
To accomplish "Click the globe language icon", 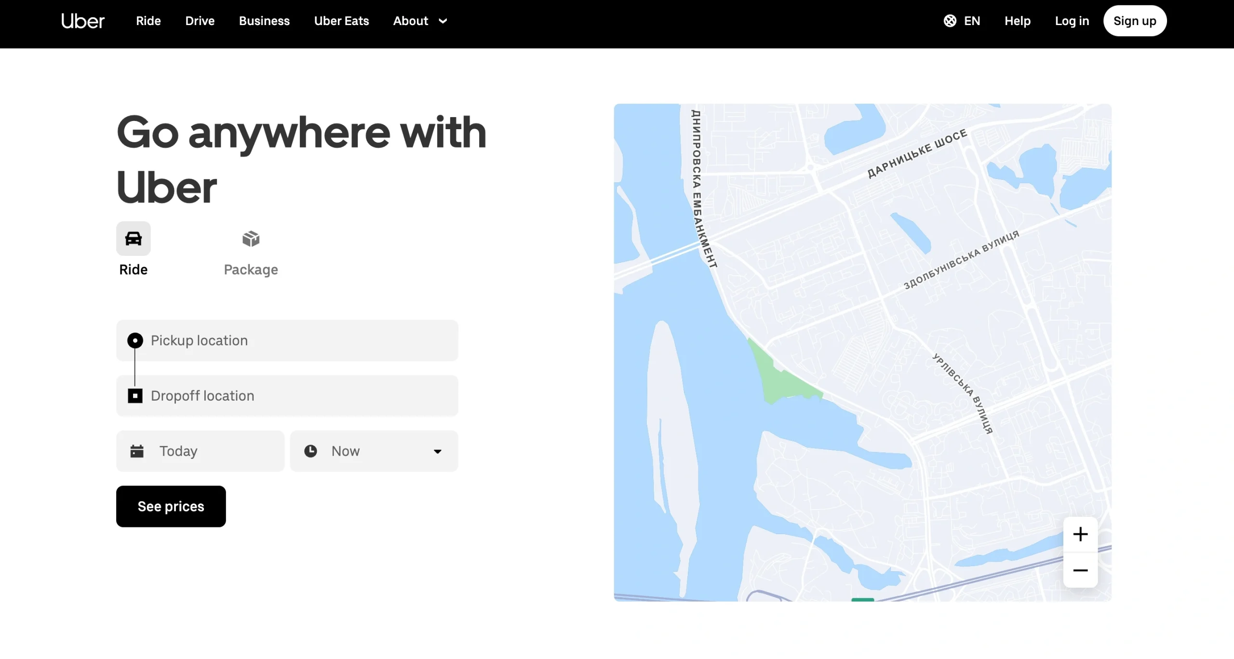I will click(x=950, y=21).
